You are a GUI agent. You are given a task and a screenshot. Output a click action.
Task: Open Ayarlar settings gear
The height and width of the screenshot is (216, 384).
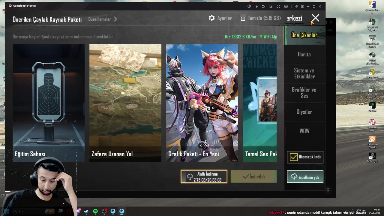[x=220, y=18]
